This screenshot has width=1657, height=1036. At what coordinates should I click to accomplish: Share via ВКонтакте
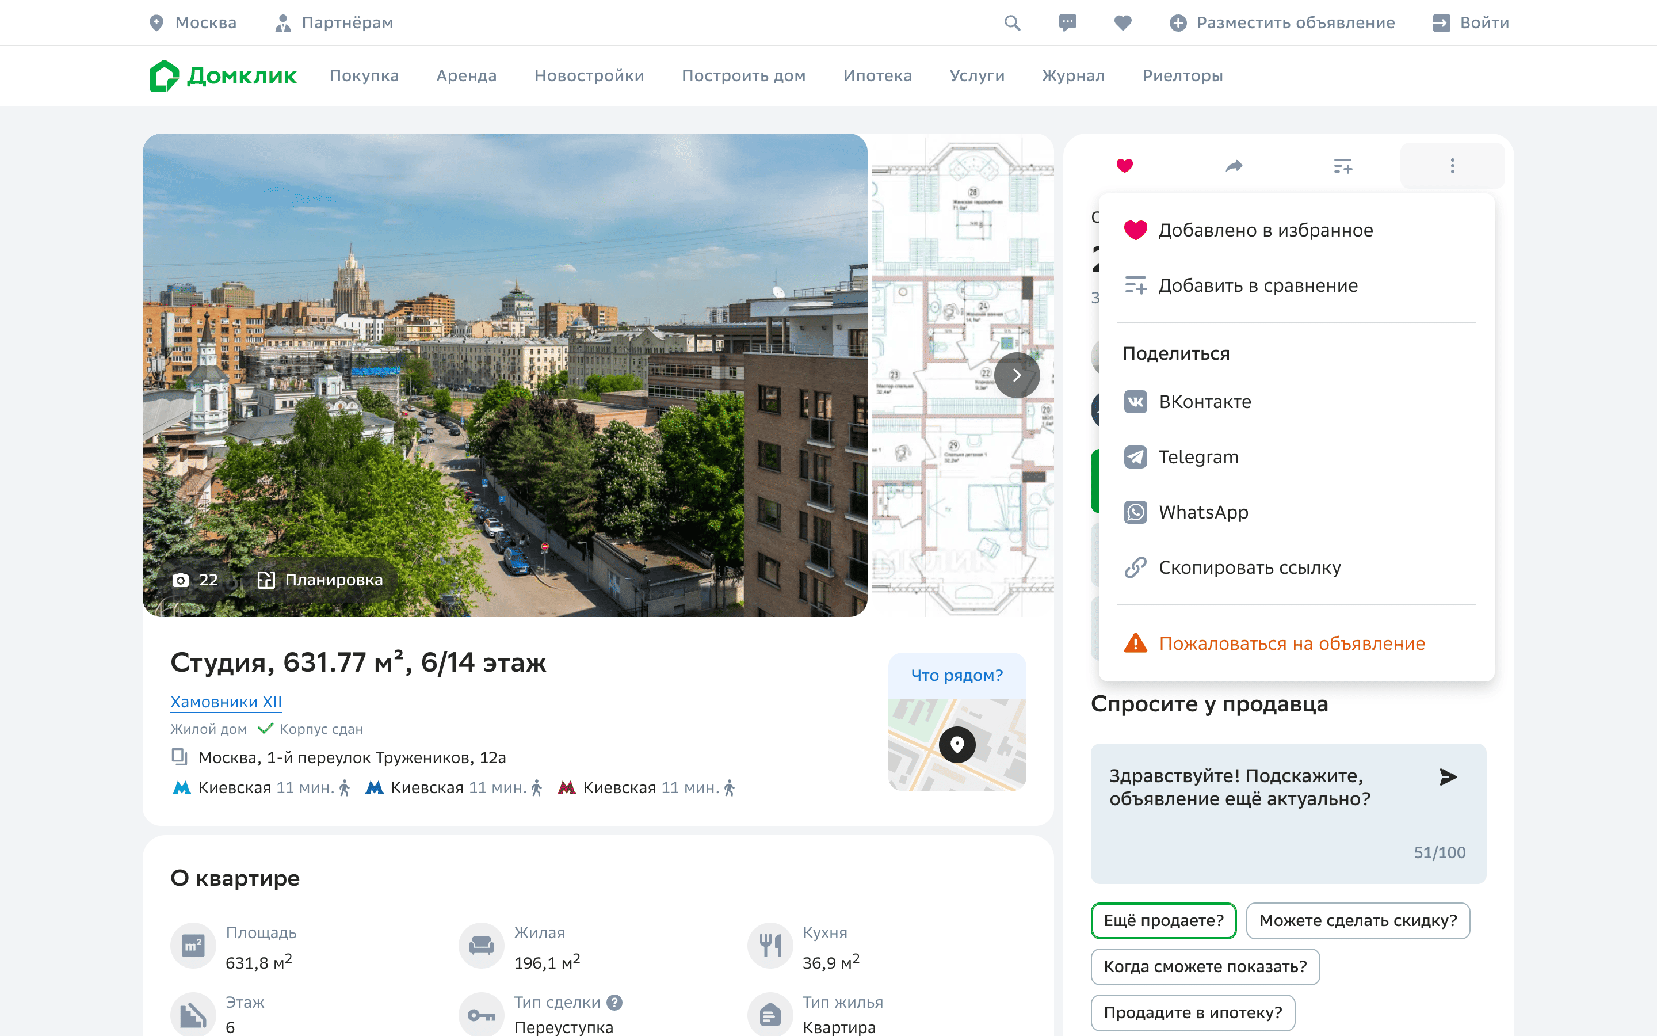1296,402
